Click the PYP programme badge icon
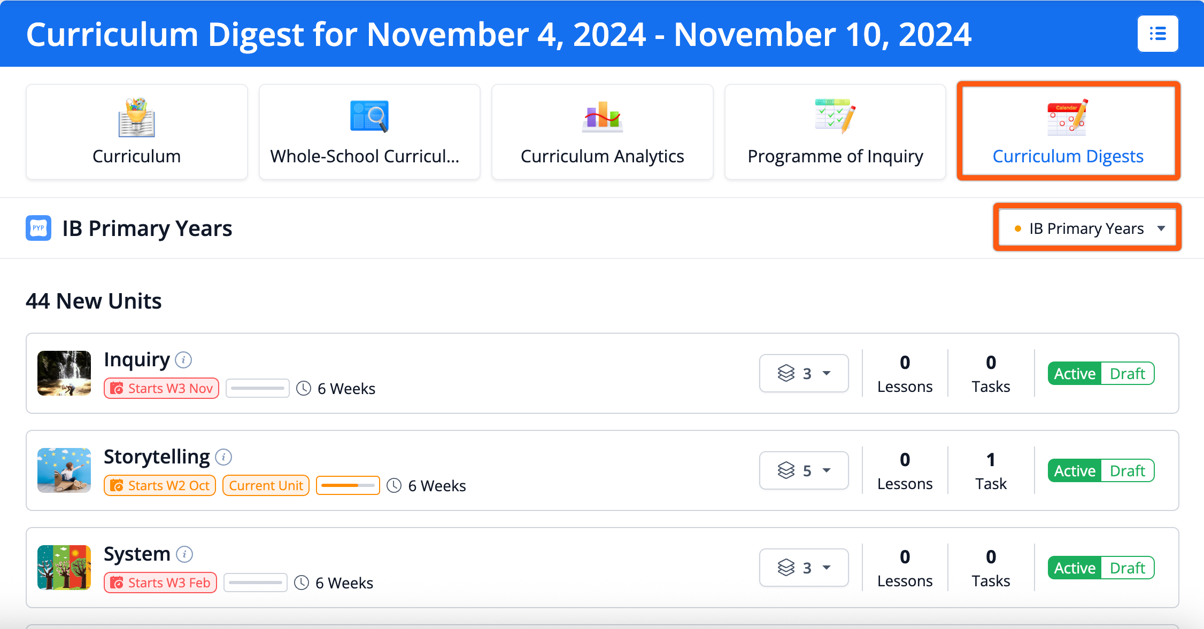The height and width of the screenshot is (629, 1204). [x=38, y=228]
